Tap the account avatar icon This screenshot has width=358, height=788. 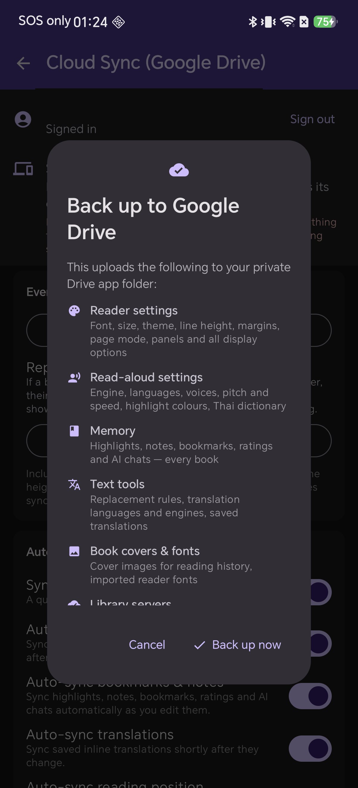tap(23, 119)
